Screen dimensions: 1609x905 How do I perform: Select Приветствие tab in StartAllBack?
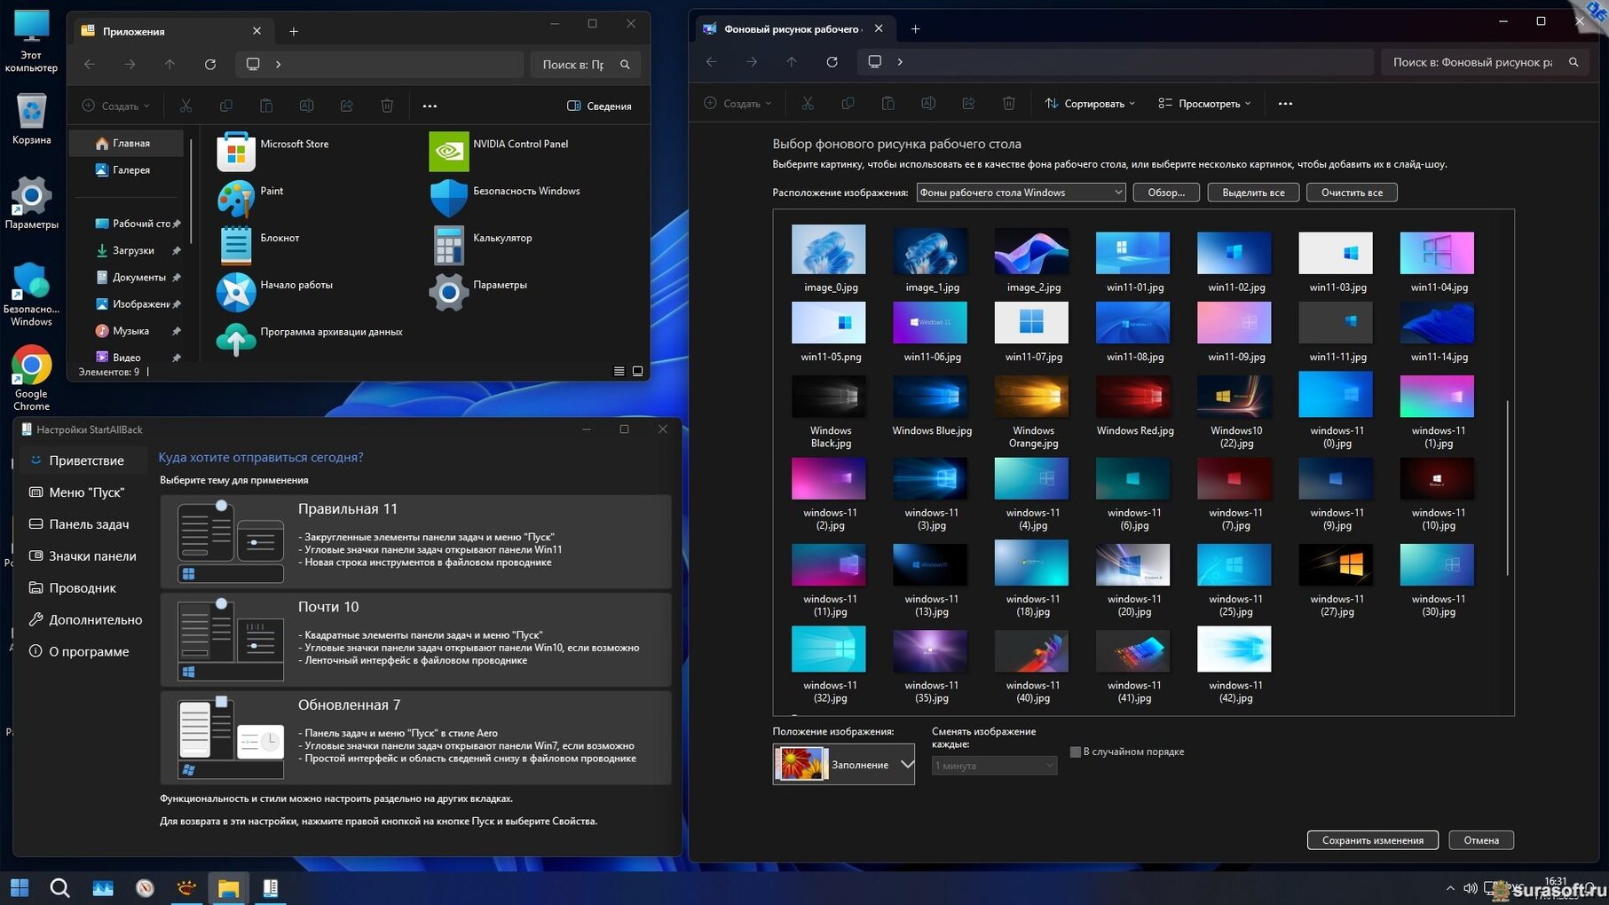[83, 460]
